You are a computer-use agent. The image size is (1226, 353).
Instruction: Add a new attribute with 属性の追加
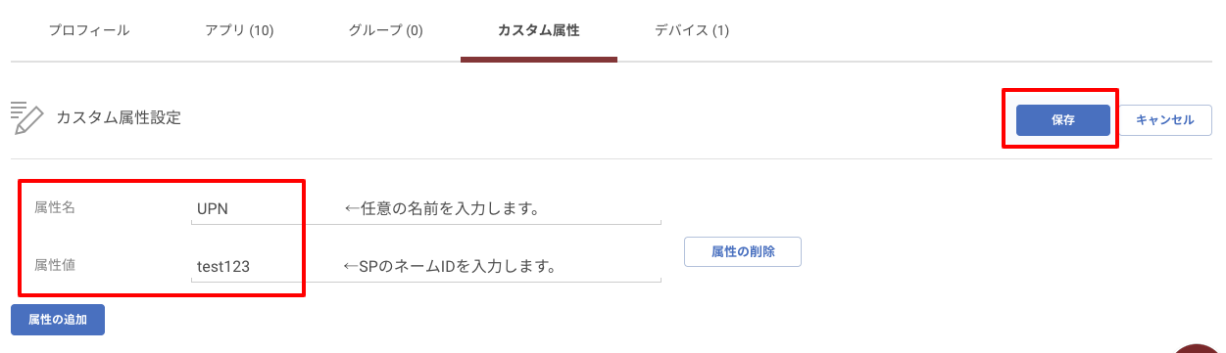[x=58, y=320]
